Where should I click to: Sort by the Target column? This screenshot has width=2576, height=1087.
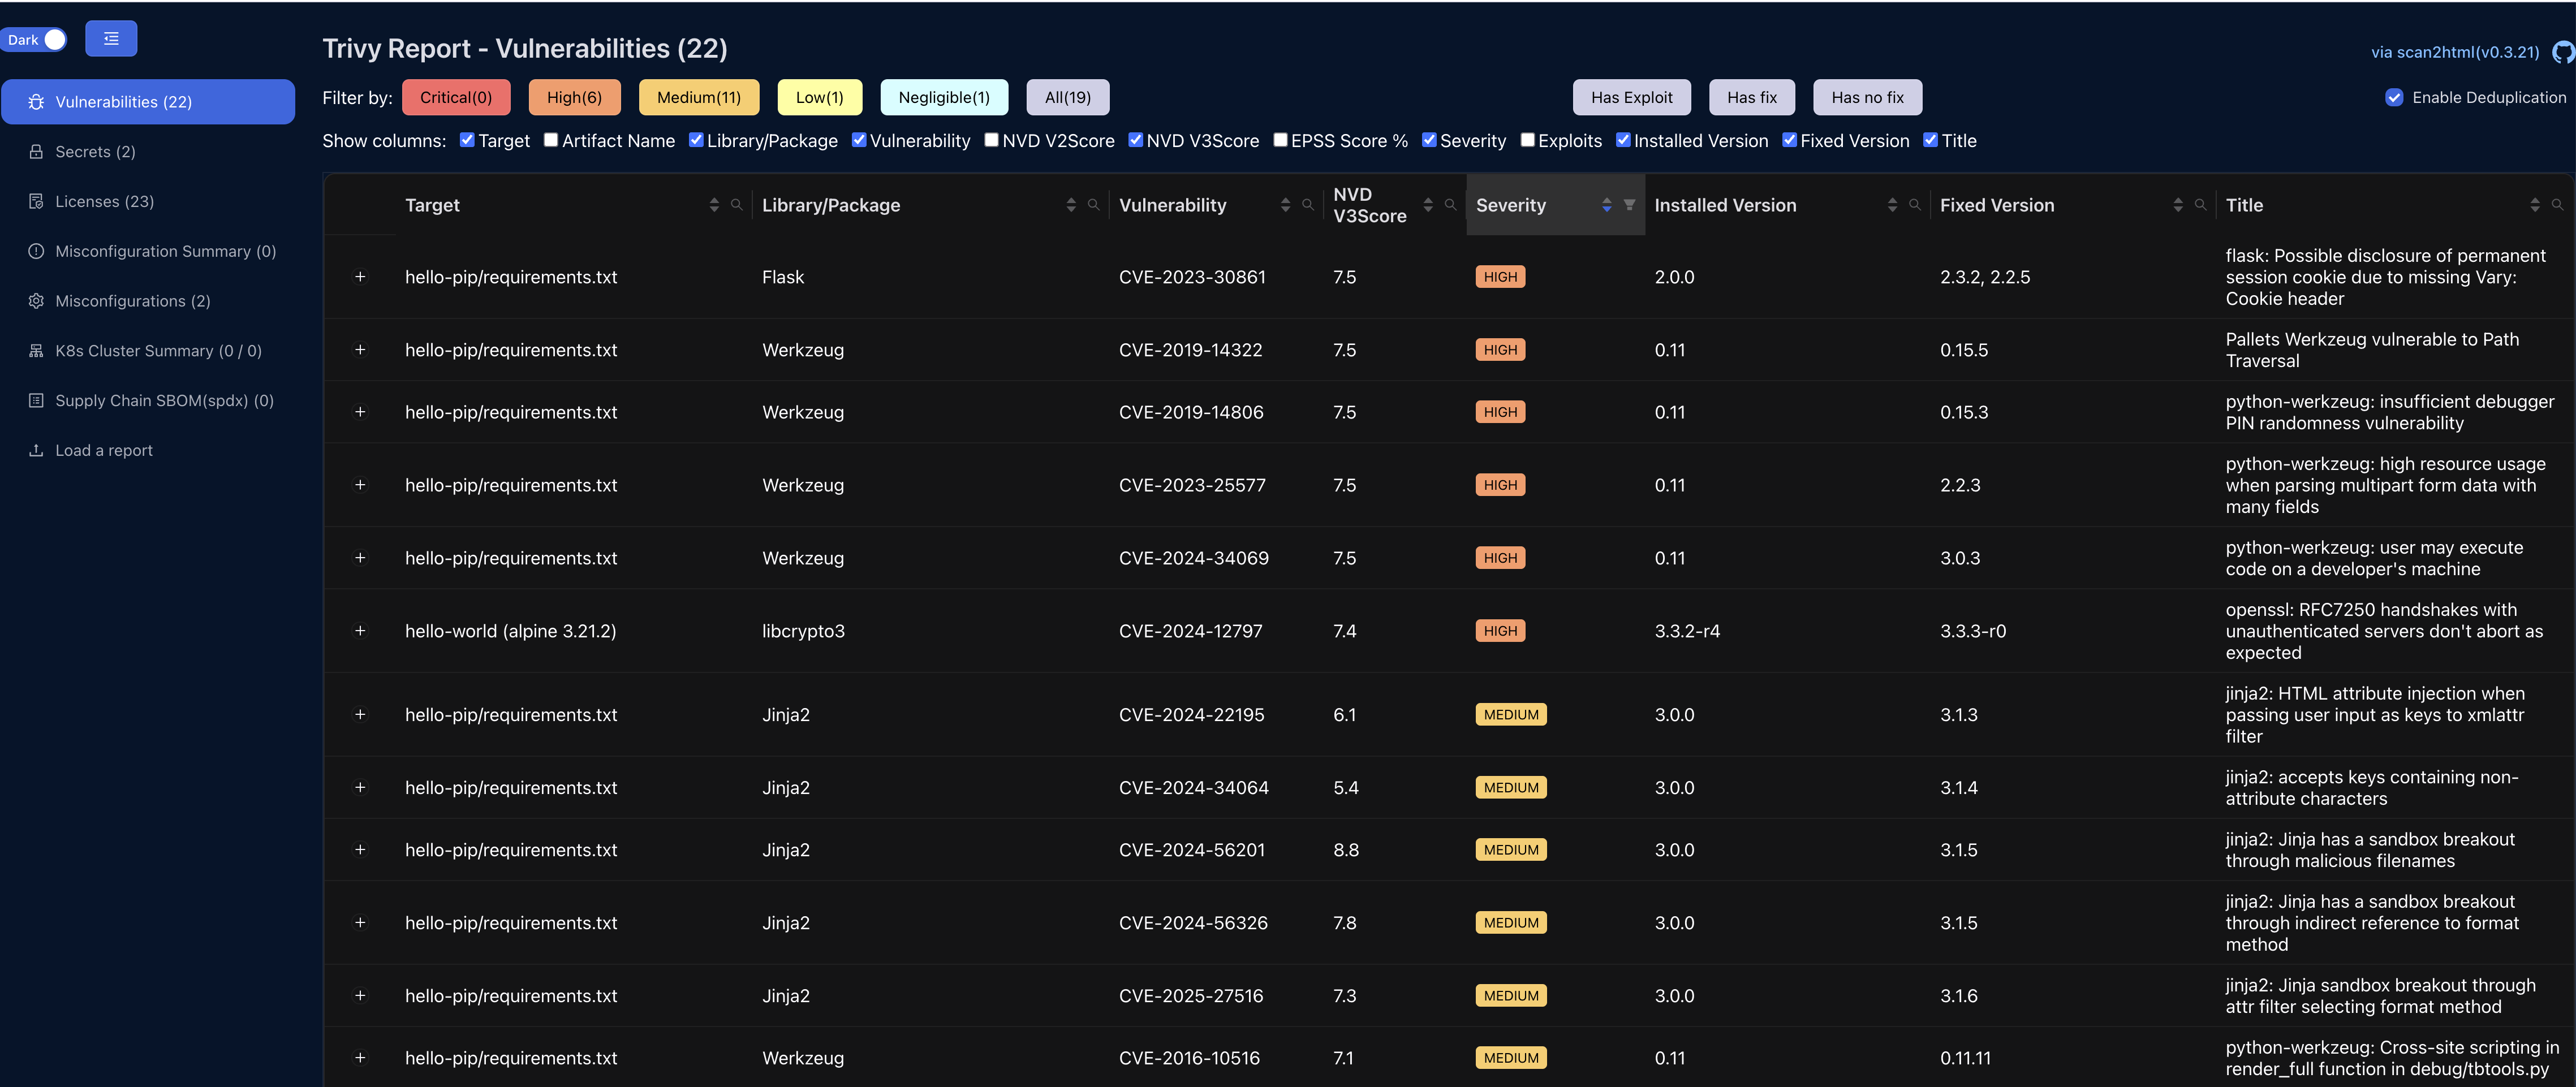pyautogui.click(x=714, y=205)
